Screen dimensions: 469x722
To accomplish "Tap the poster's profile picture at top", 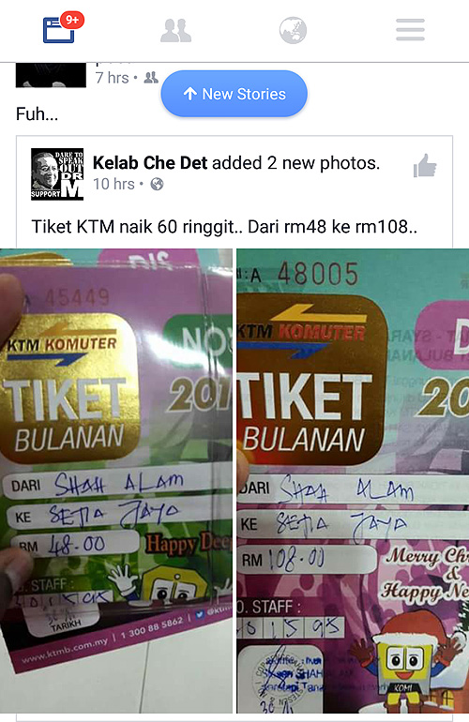I will (x=51, y=75).
